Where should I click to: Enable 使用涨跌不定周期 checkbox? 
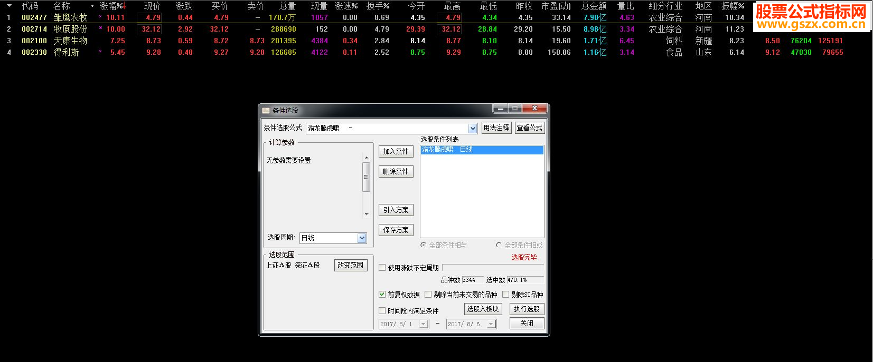click(x=382, y=268)
